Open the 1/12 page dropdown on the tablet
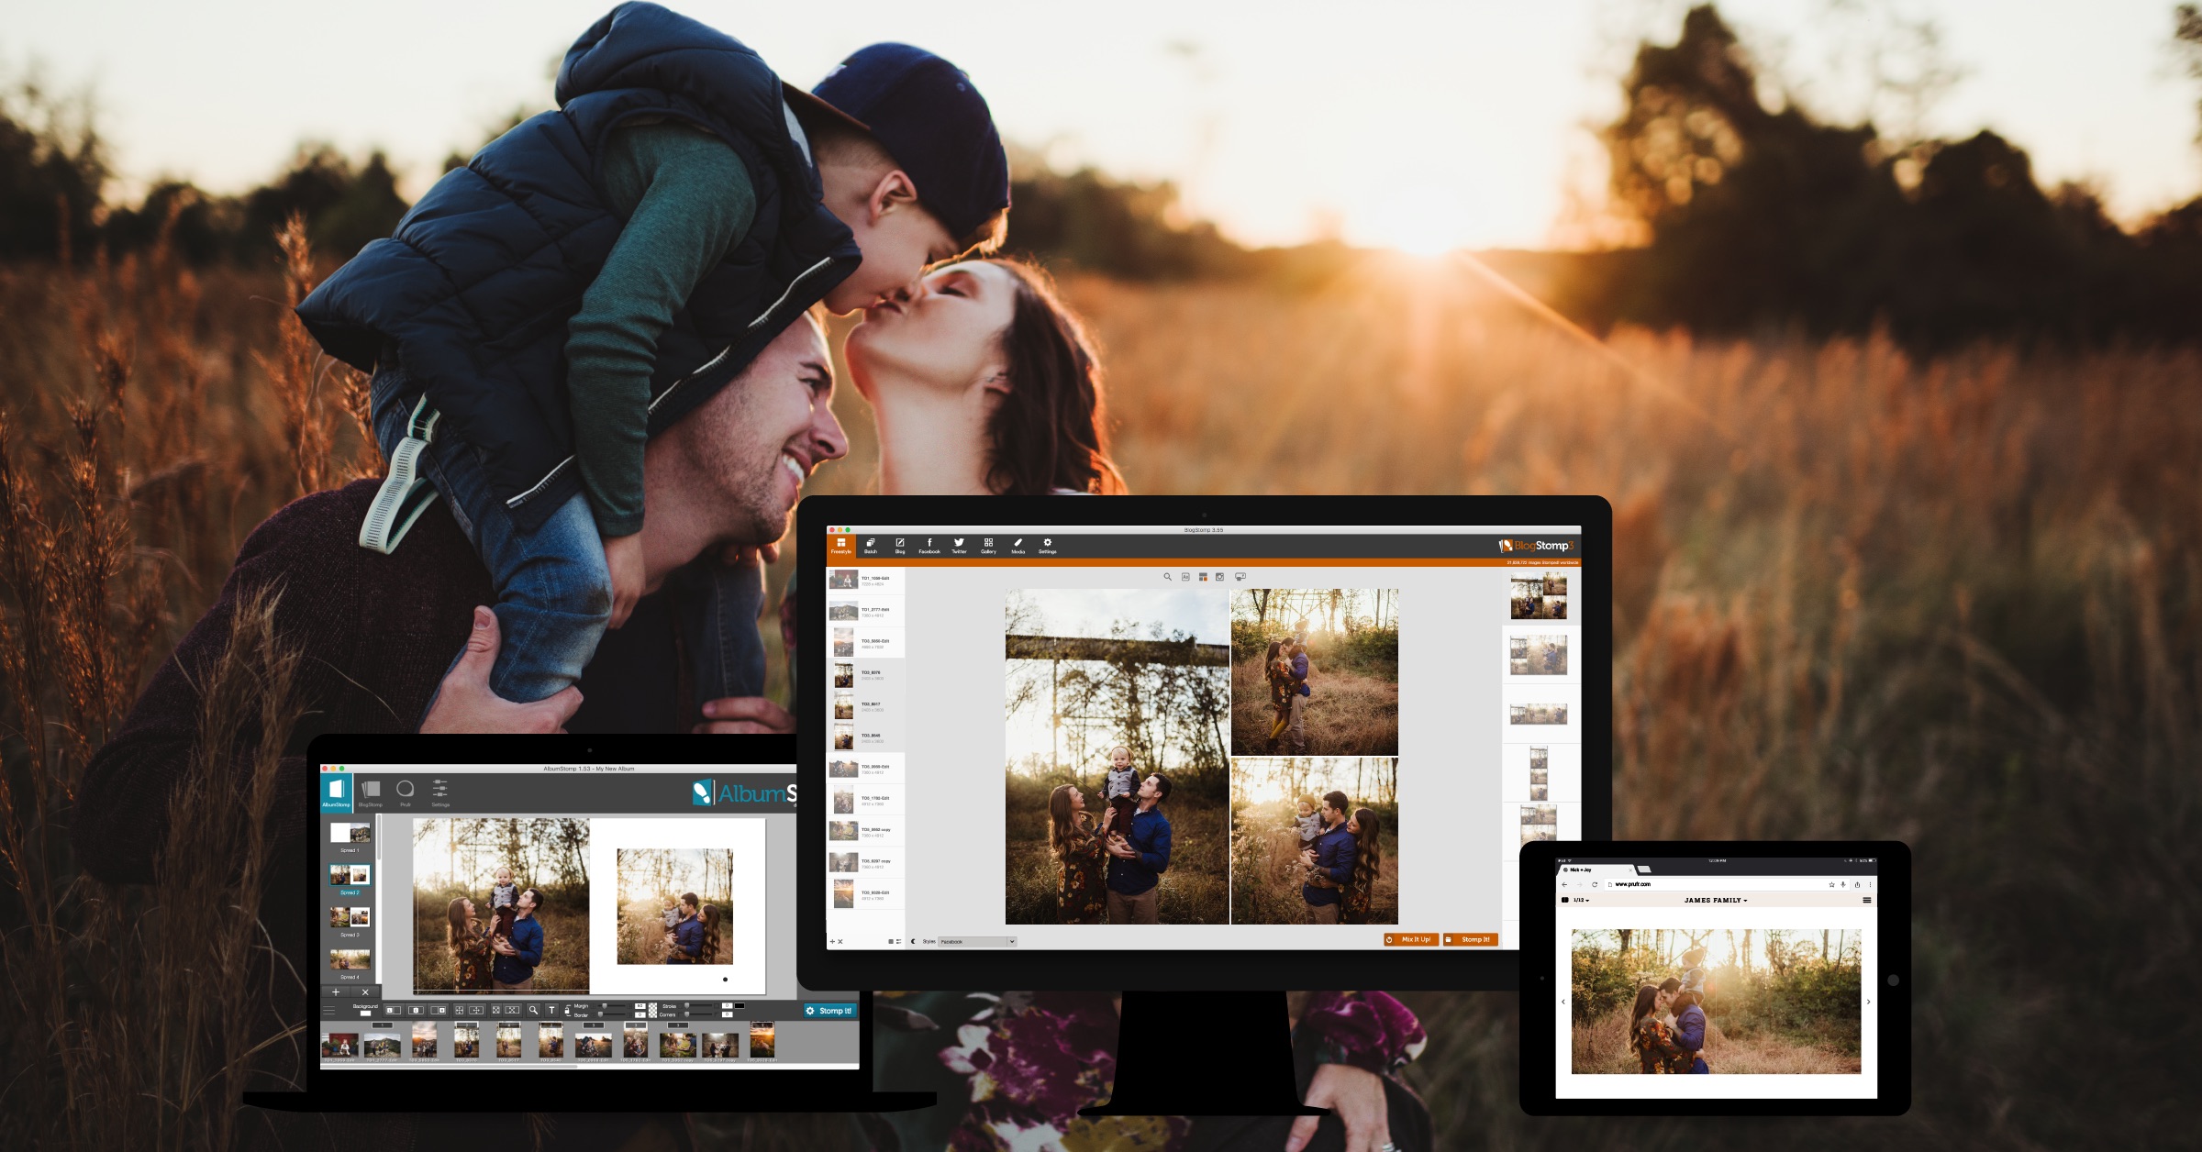2202x1152 pixels. point(1582,900)
